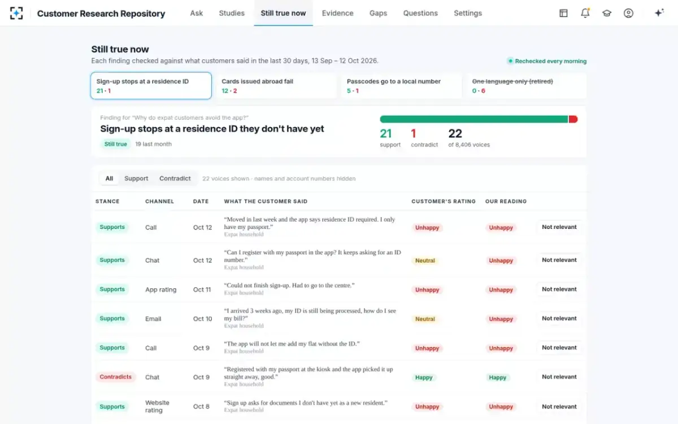Click the STANCE column header
The image size is (678, 424).
[x=107, y=201]
